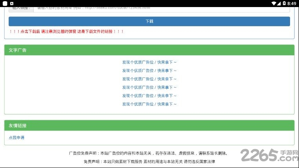Tap the 'A' keyboard notification icon
This screenshot has width=299, height=168.
click(12, 4)
